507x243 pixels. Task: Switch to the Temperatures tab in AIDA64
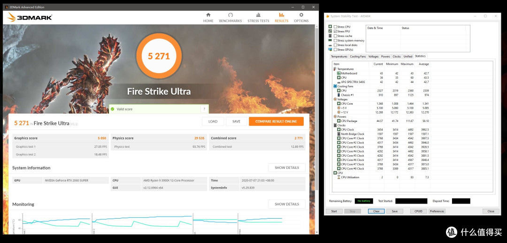[339, 57]
